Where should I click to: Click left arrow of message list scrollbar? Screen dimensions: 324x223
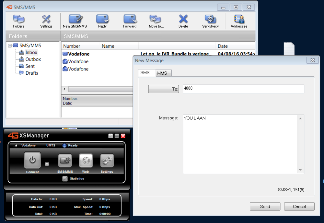tap(64, 89)
